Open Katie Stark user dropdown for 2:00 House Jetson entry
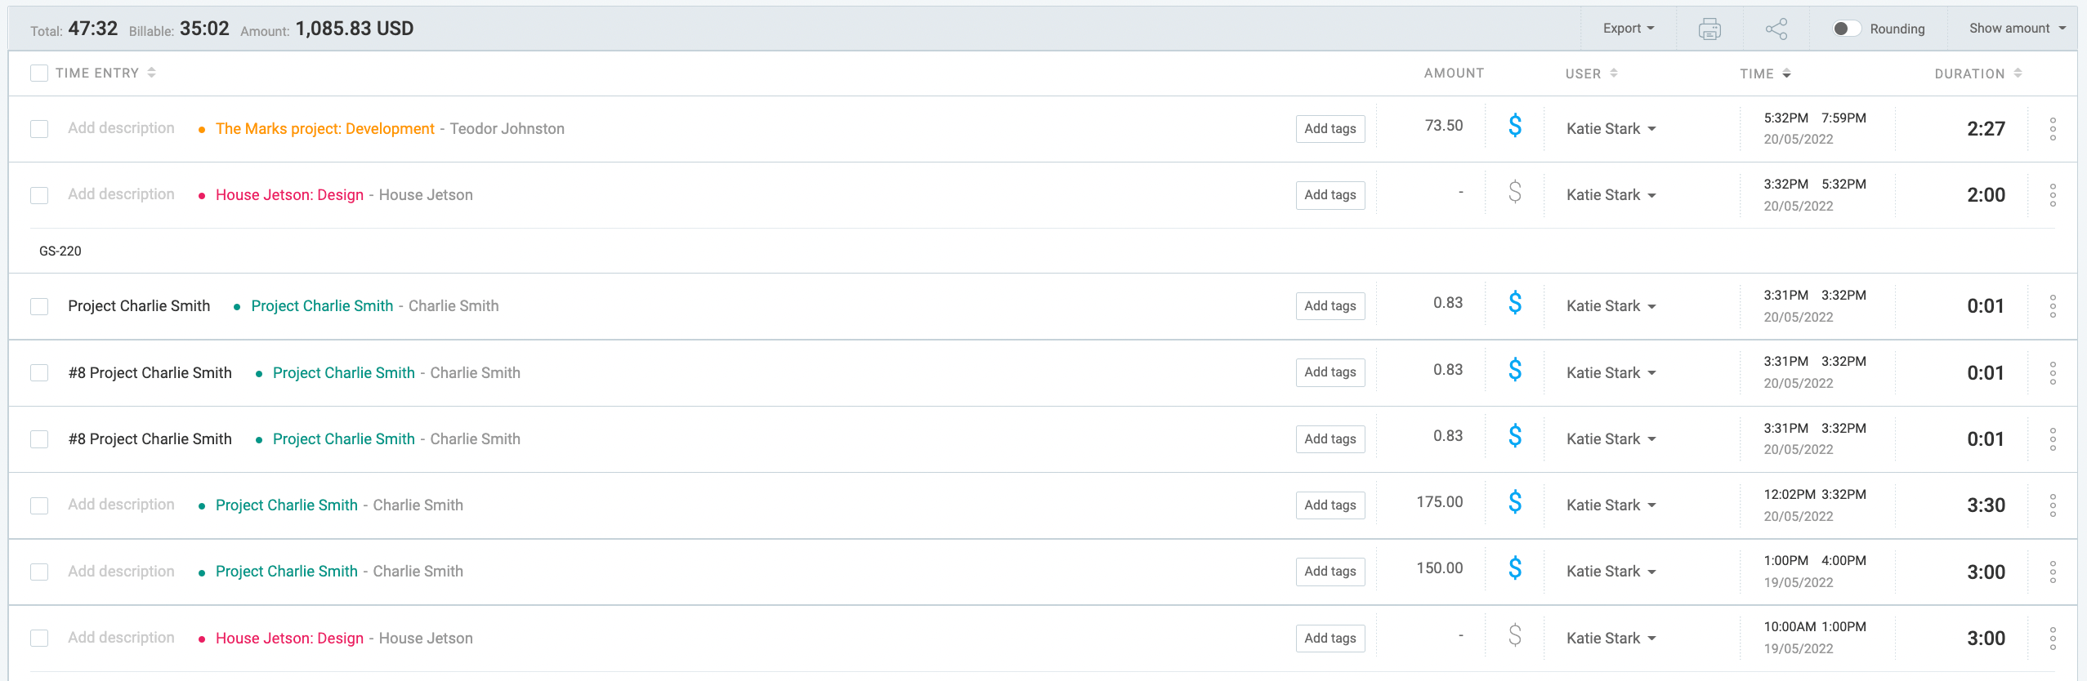This screenshot has width=2087, height=681. pyautogui.click(x=1611, y=195)
